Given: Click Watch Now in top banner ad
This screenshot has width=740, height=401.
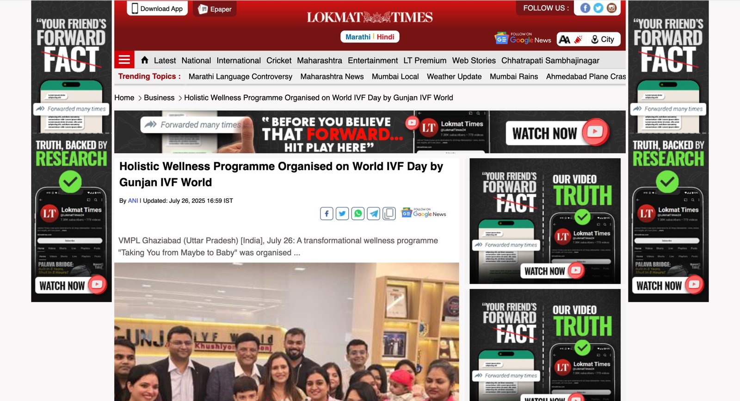Looking at the screenshot, I should click(557, 133).
